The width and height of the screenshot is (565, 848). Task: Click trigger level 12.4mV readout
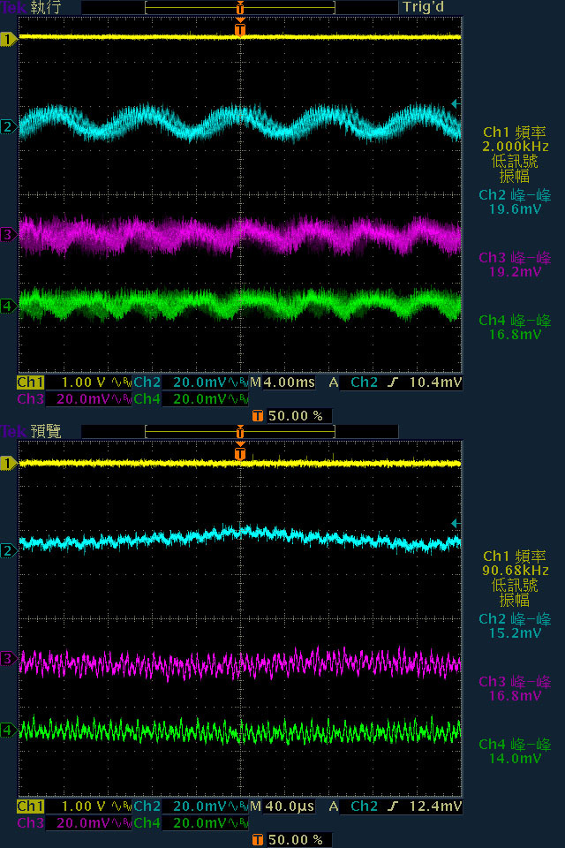coord(435,806)
